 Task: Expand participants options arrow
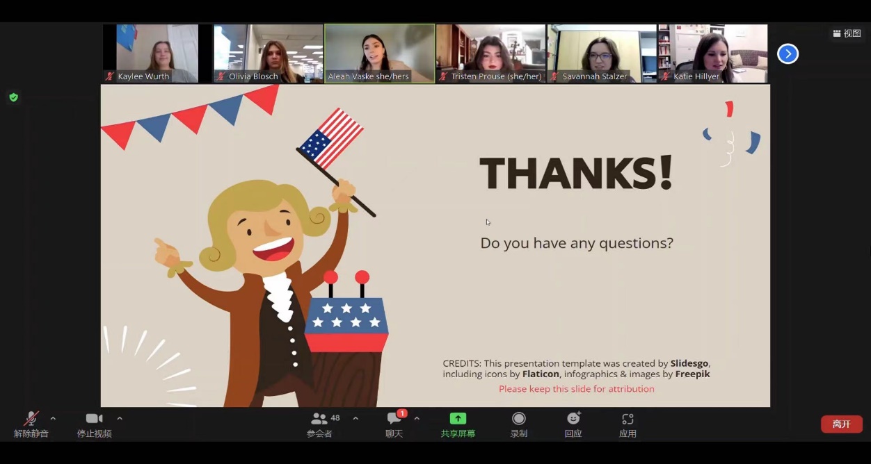(355, 418)
